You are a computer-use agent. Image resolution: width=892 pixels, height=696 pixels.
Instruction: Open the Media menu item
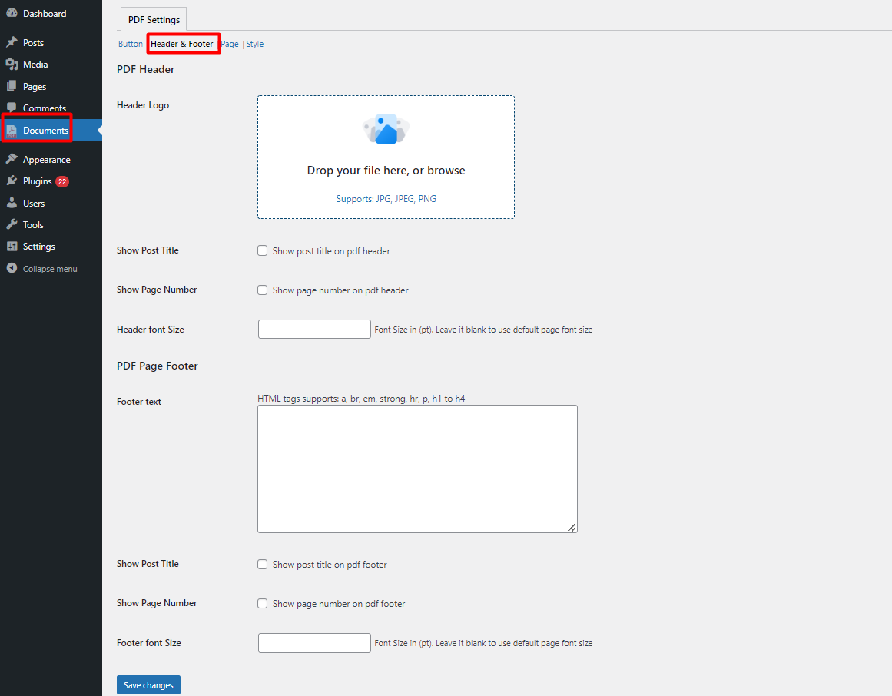click(x=51, y=65)
